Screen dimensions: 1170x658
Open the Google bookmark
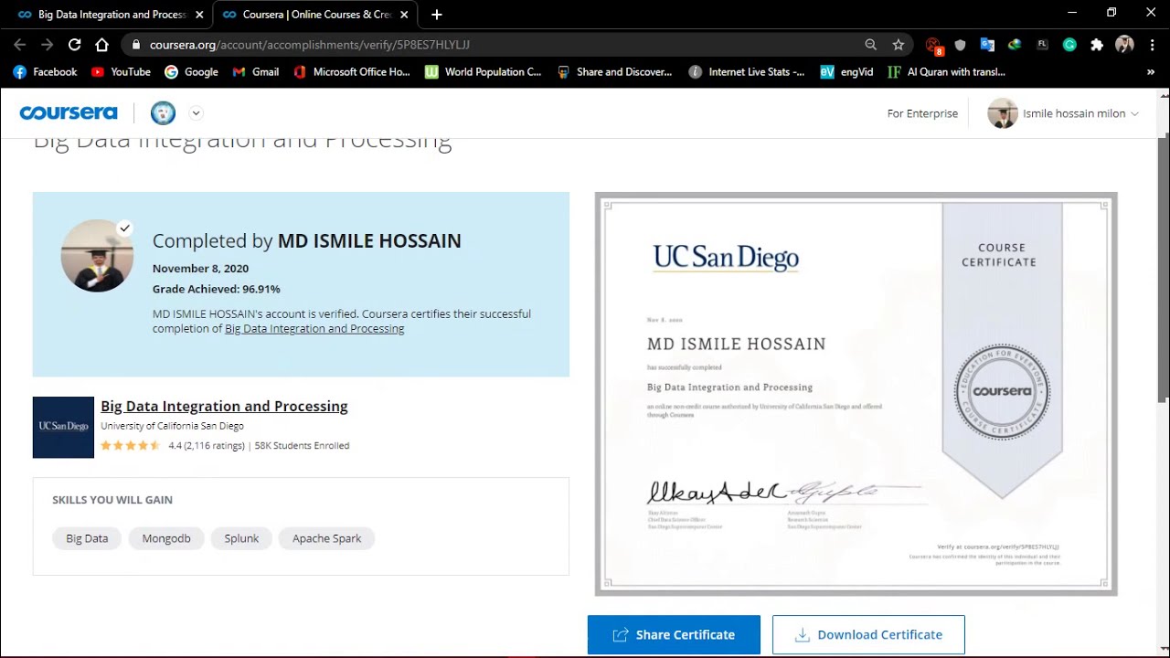(191, 71)
